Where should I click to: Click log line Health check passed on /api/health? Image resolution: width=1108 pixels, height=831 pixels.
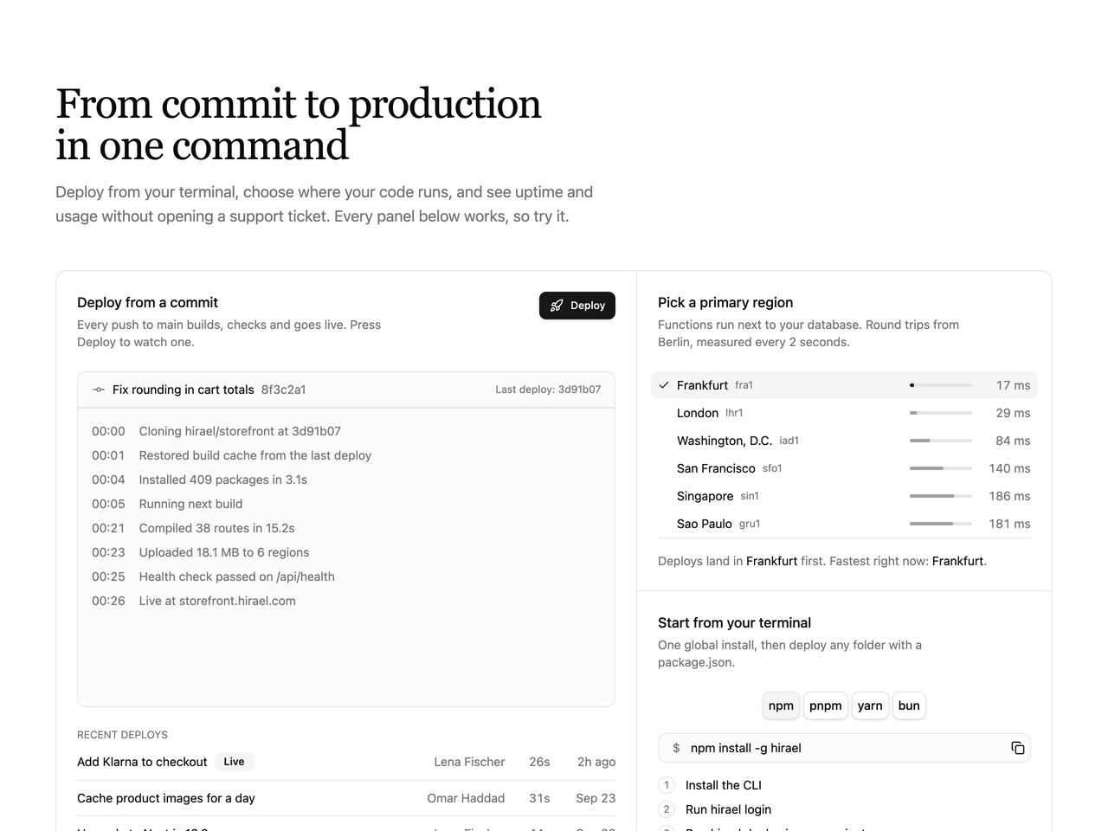pyautogui.click(x=237, y=577)
